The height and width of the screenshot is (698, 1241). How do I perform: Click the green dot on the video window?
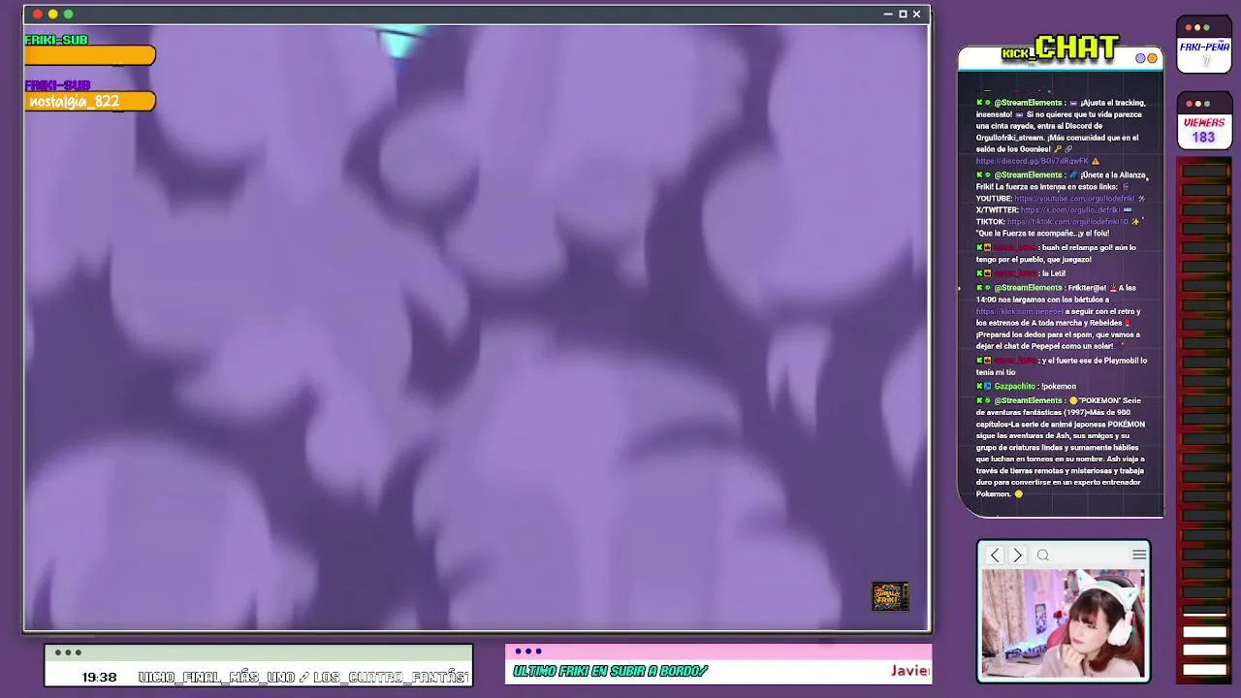68,14
